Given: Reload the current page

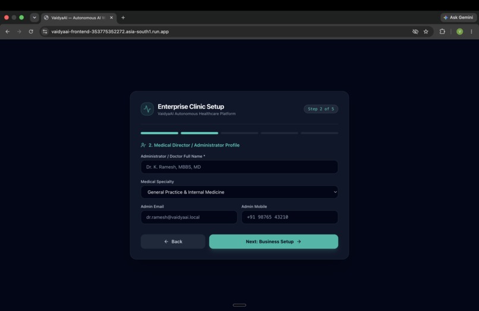Looking at the screenshot, I should point(31,31).
